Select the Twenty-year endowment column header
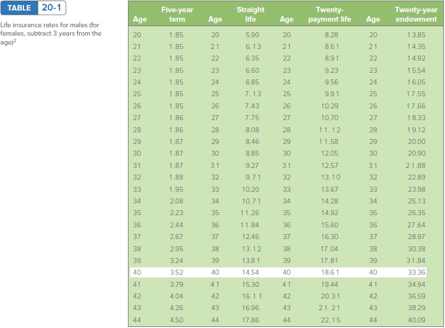This screenshot has height=328, width=445. coord(416,14)
